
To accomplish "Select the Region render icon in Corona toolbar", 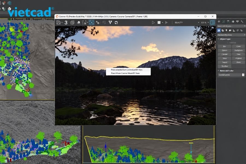I will 84,23.
